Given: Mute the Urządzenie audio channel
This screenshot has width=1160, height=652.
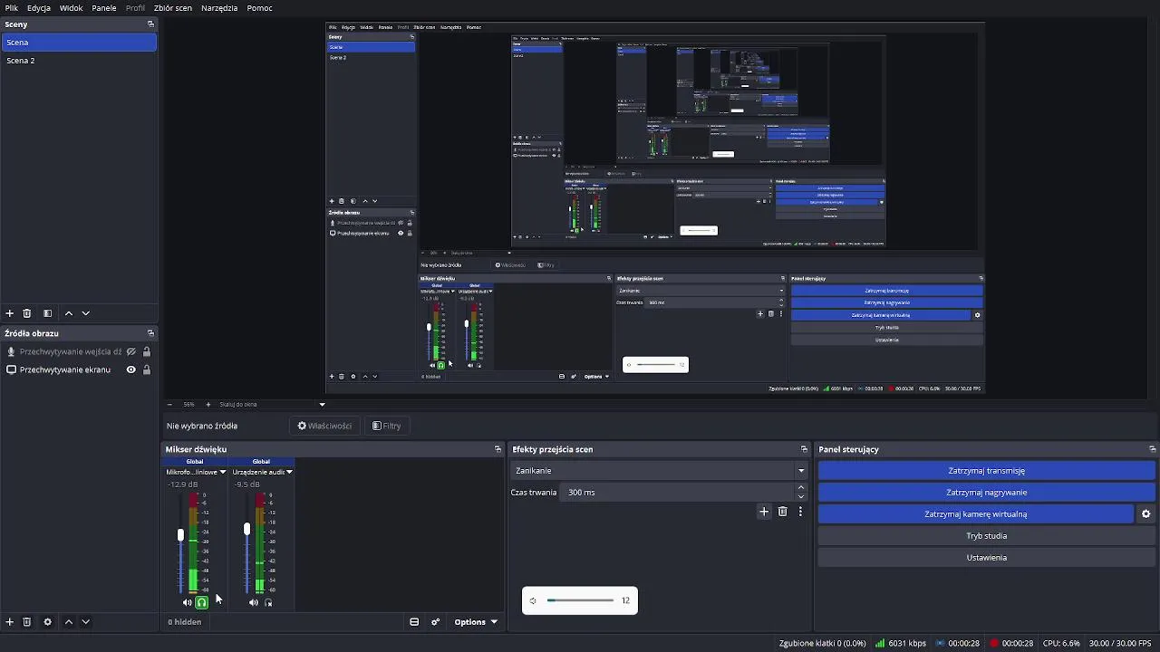Looking at the screenshot, I should pyautogui.click(x=254, y=602).
